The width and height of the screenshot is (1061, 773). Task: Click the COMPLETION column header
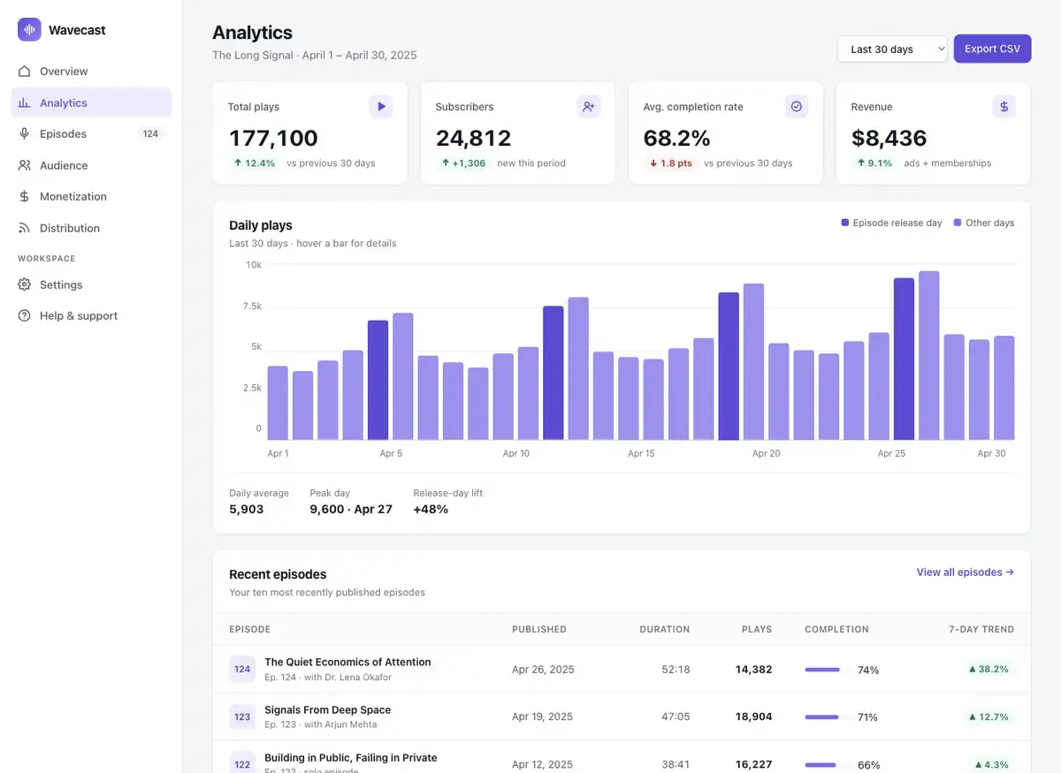[x=836, y=629]
